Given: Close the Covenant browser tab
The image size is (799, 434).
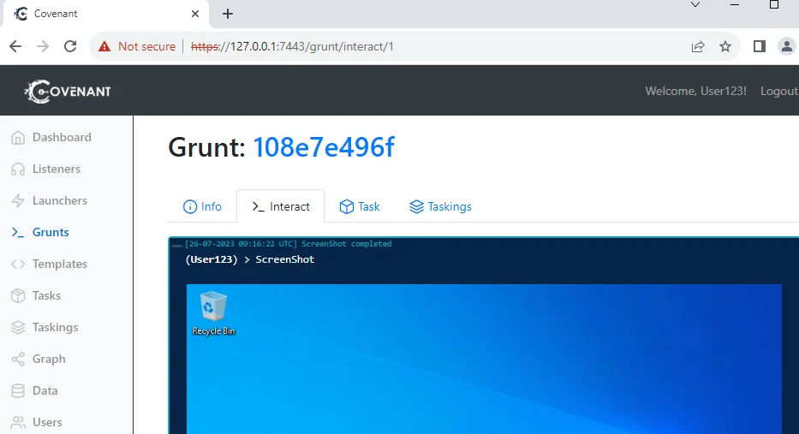Looking at the screenshot, I should point(195,14).
